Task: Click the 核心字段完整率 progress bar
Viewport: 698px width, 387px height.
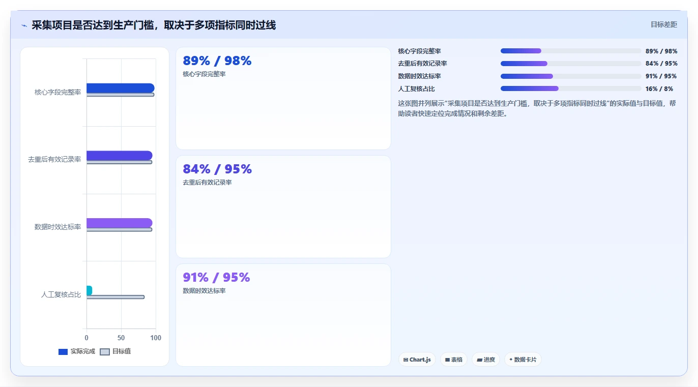Action: click(571, 51)
